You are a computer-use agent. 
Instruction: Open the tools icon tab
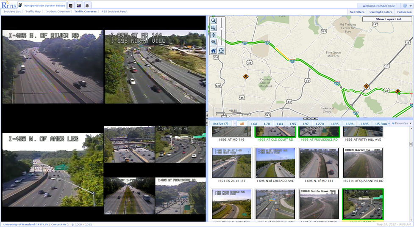click(x=87, y=5)
